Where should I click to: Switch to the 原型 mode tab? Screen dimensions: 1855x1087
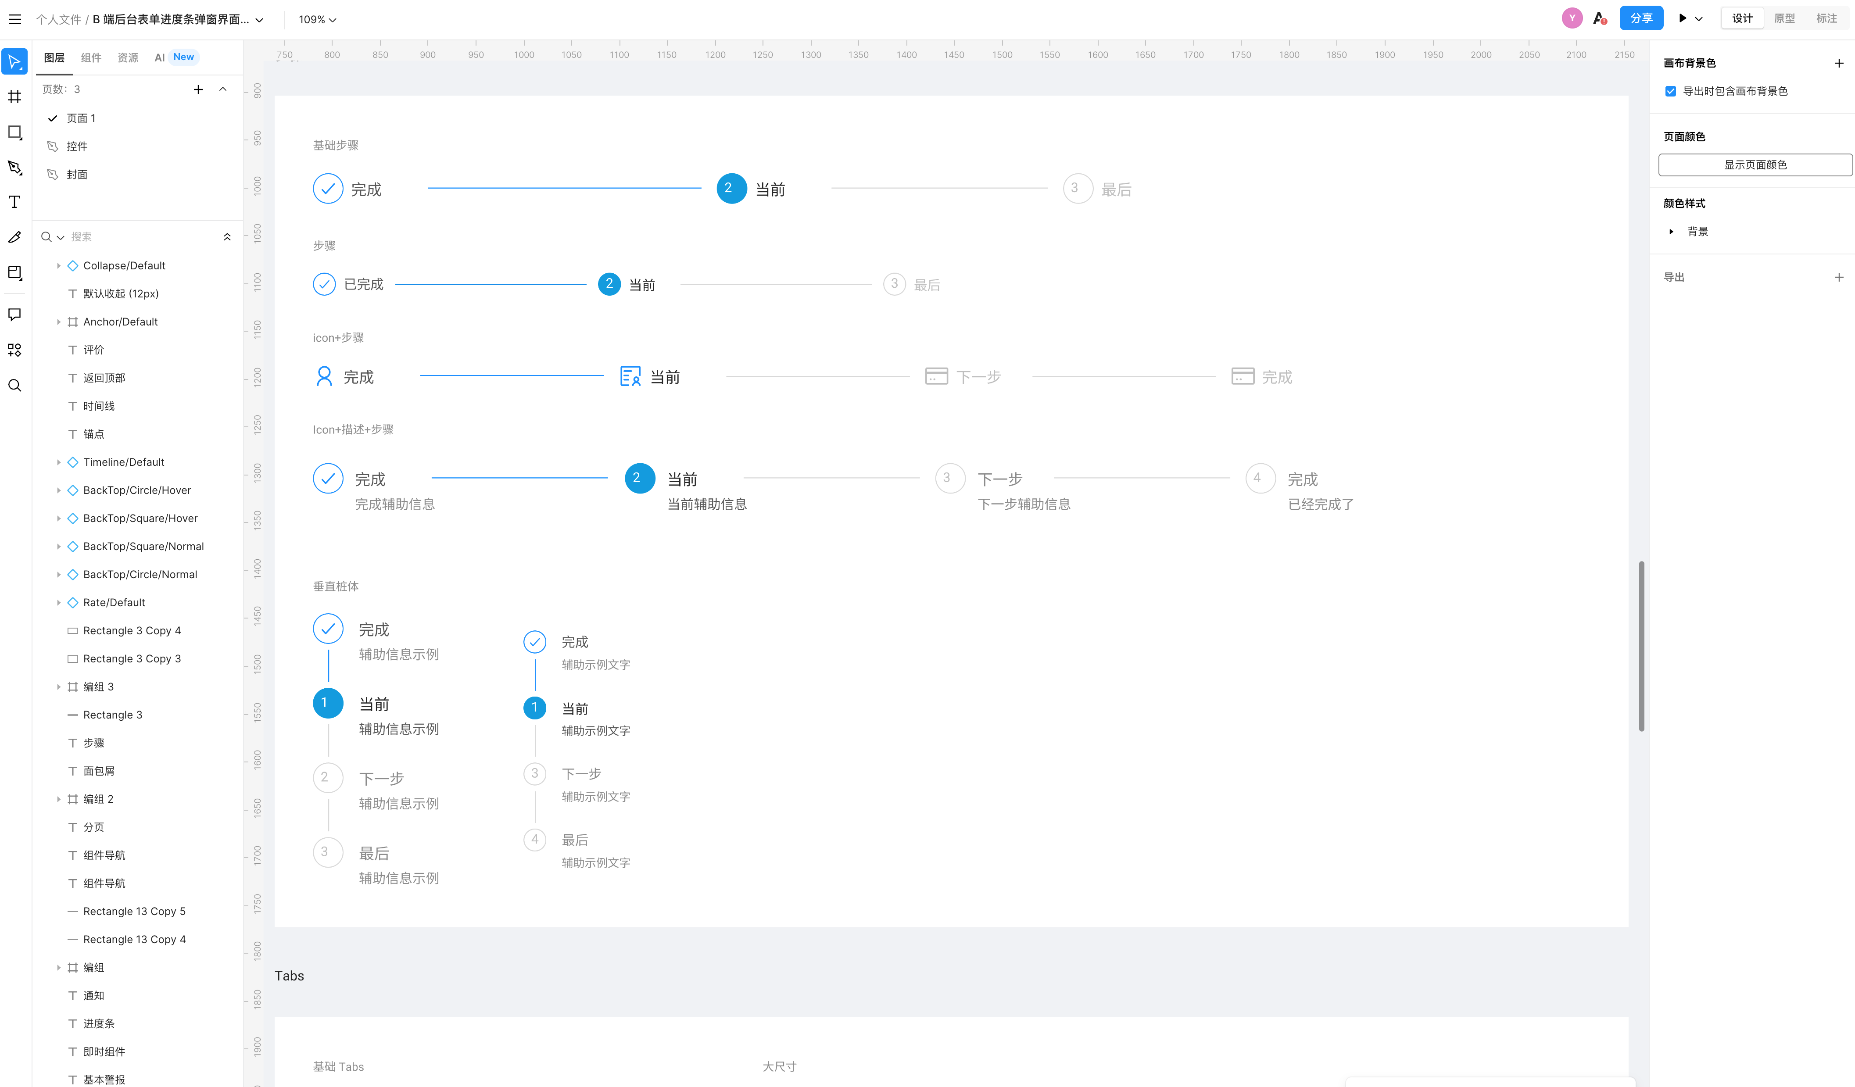(x=1783, y=18)
